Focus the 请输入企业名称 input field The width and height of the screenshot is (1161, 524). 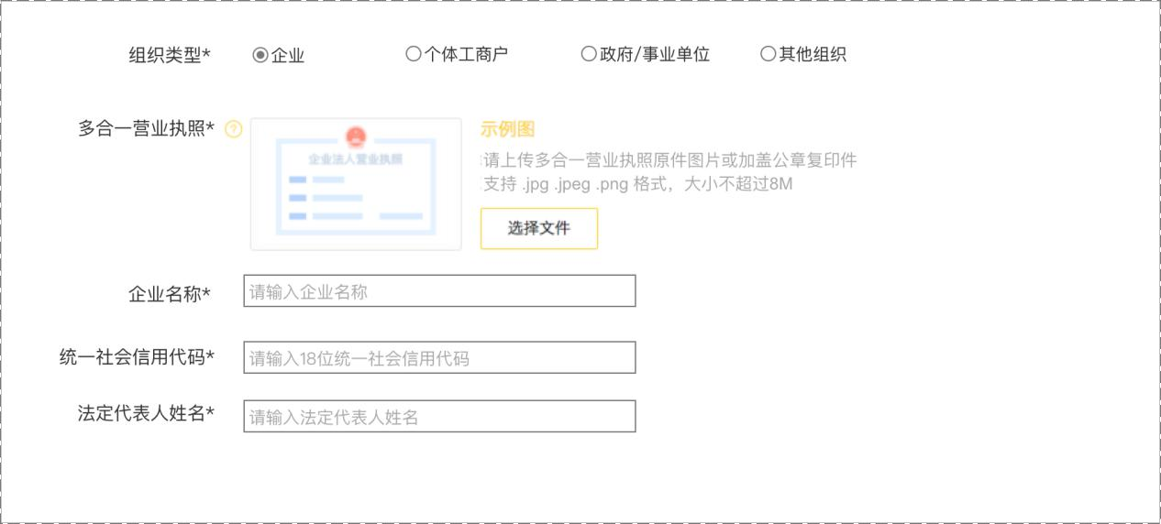439,291
